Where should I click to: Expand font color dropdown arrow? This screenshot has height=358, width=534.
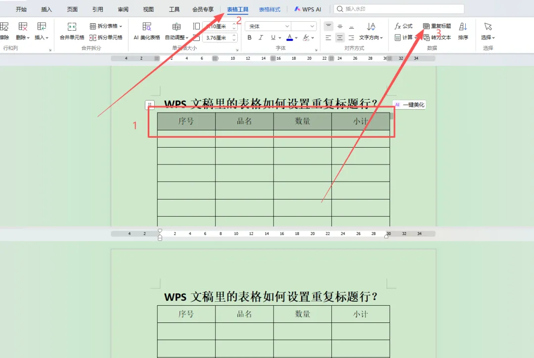pos(296,38)
